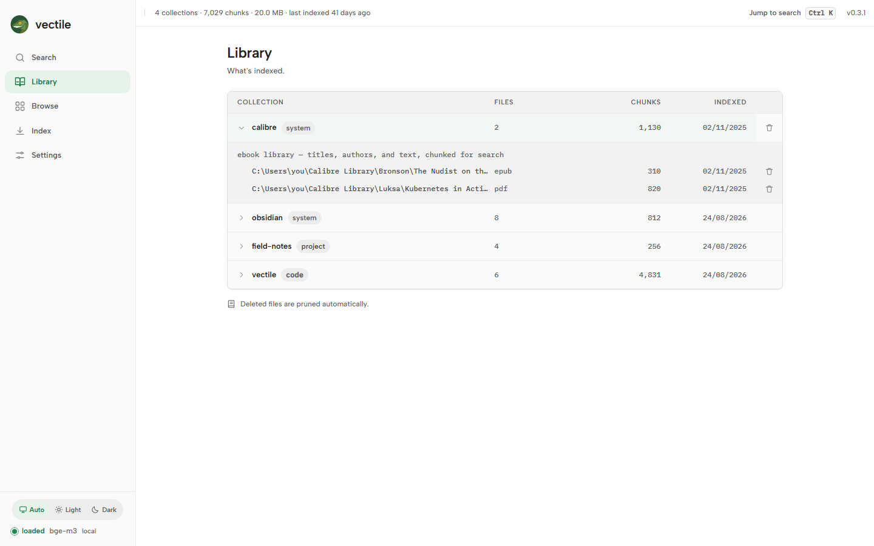Expand the field-notes collection
This screenshot has height=546, width=874.
[x=242, y=246]
